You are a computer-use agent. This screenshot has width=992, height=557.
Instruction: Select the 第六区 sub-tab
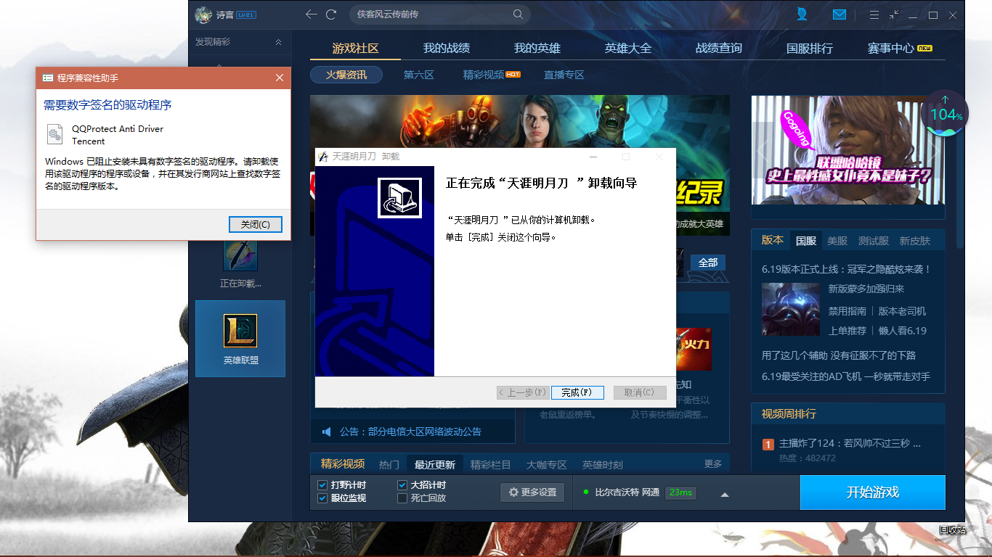[419, 75]
